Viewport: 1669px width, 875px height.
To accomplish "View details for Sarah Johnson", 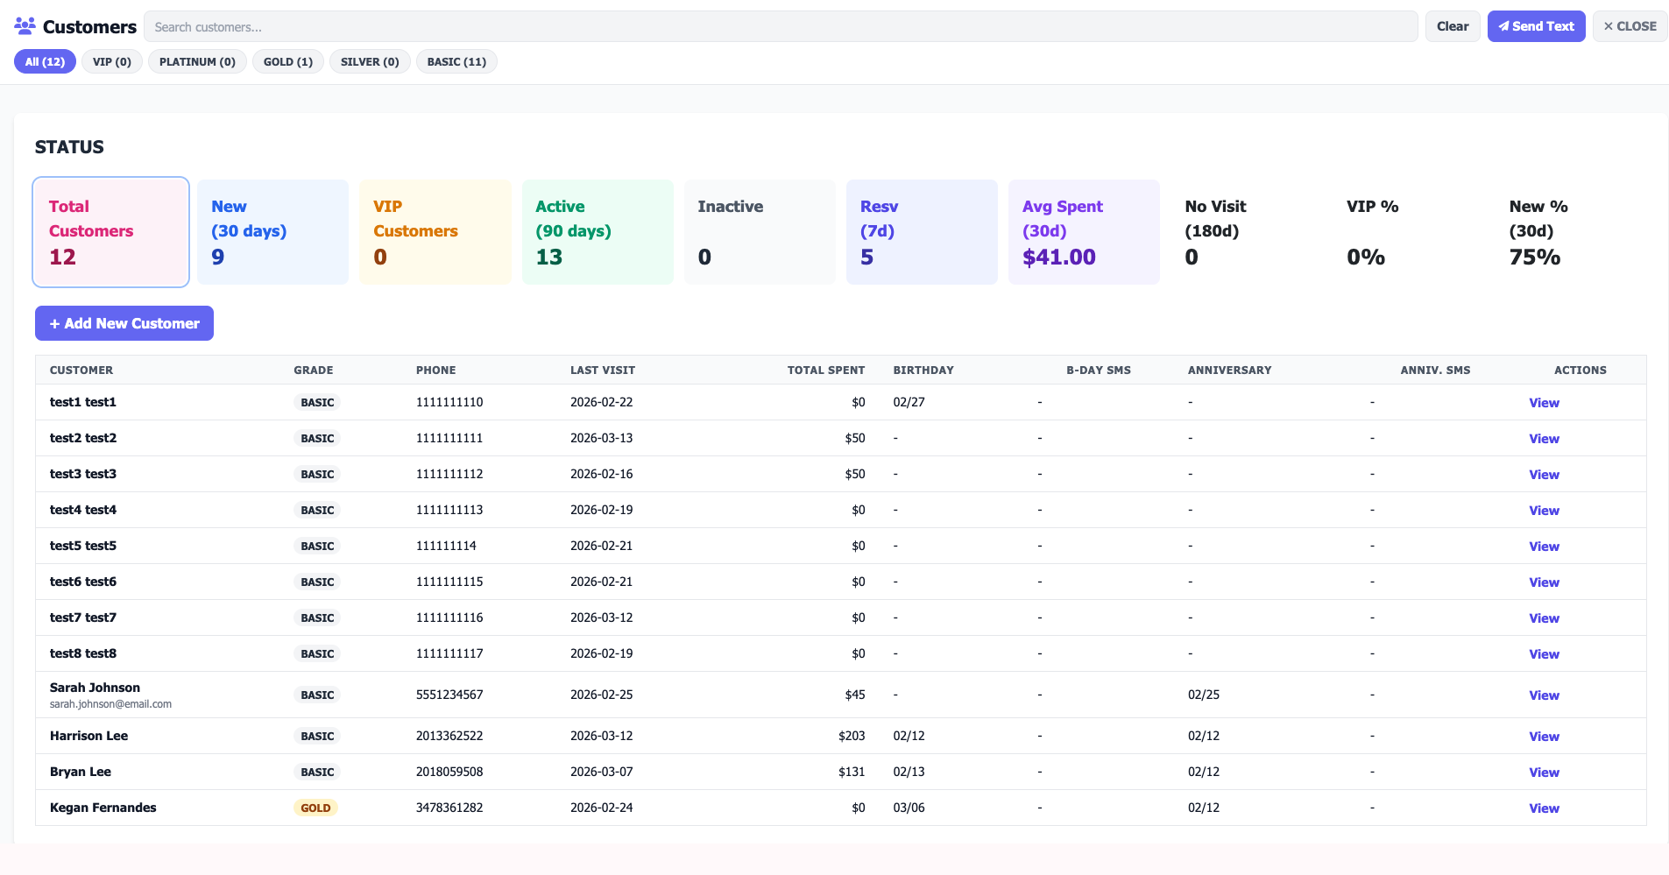I will tap(1544, 695).
